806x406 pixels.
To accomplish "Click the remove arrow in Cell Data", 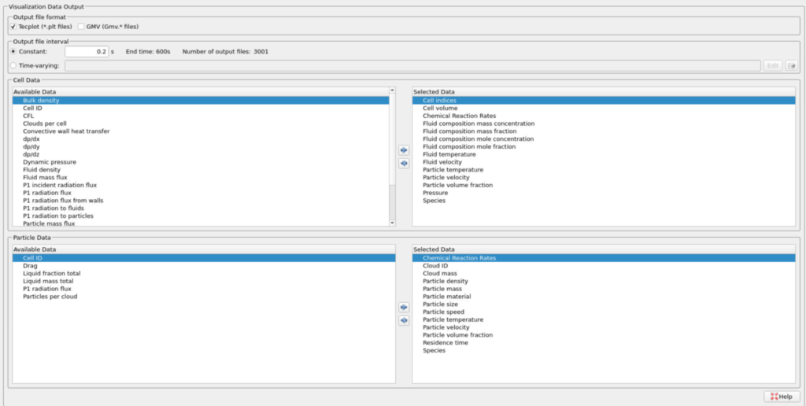I will coord(404,163).
